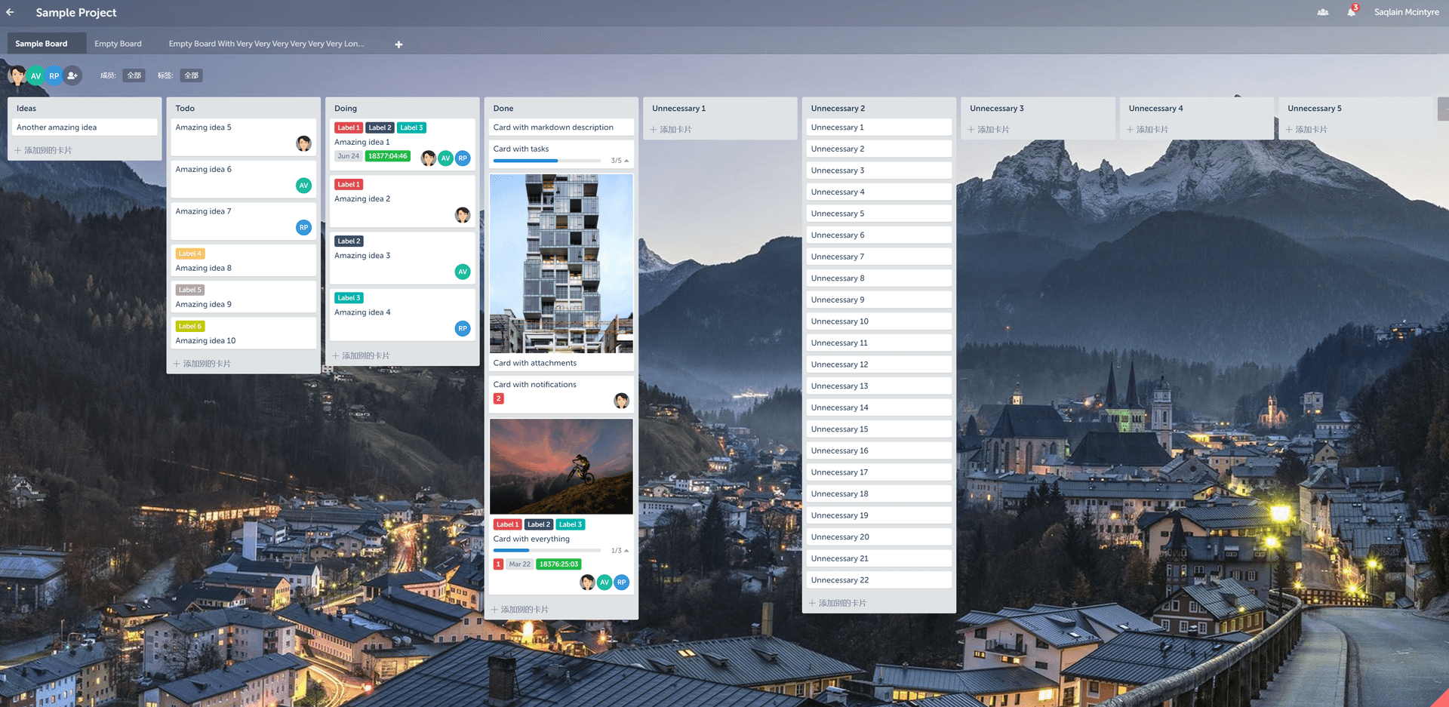
Task: Click the red 2 notification badge on card
Action: (498, 398)
